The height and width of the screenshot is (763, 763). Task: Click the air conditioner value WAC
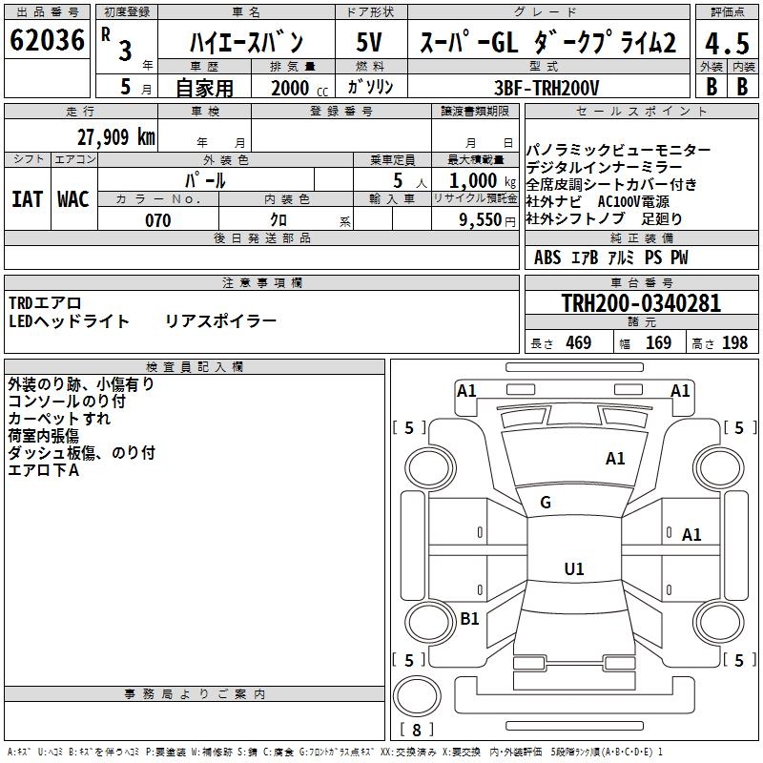point(73,199)
